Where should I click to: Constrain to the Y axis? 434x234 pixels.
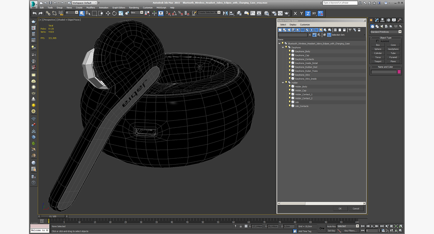click(x=301, y=13)
